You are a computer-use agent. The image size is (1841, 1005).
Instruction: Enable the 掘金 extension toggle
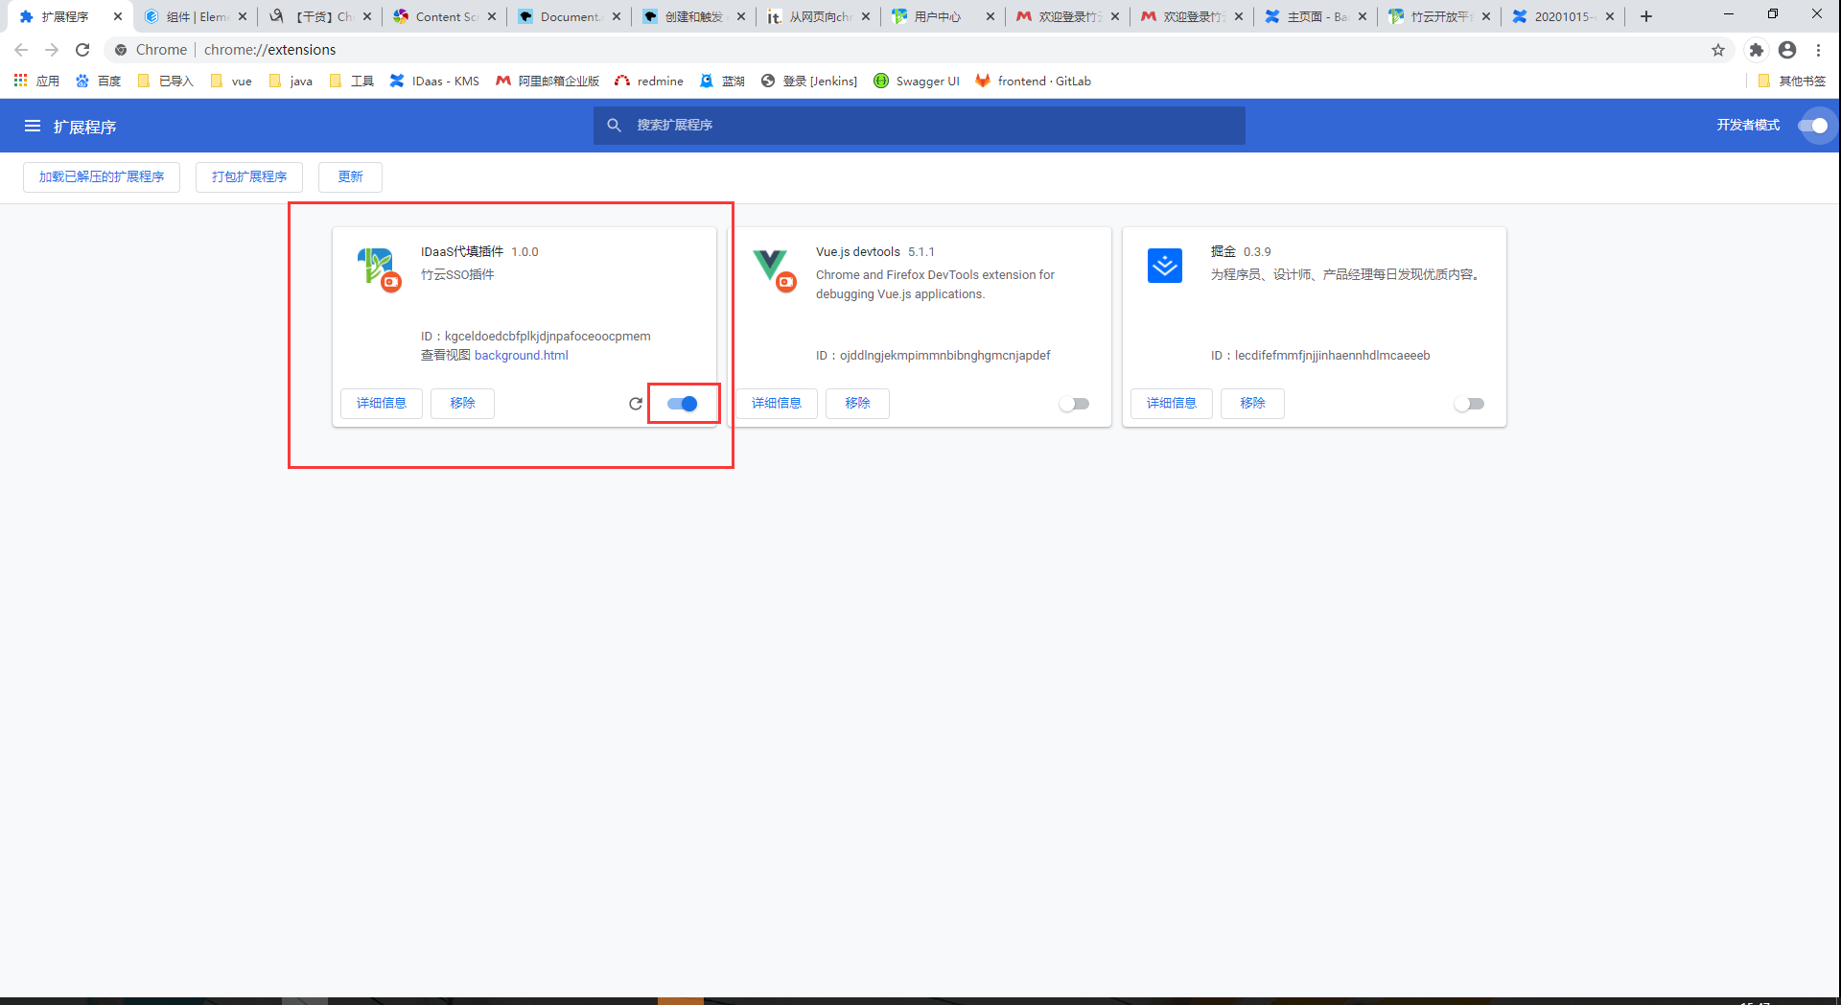tap(1469, 404)
